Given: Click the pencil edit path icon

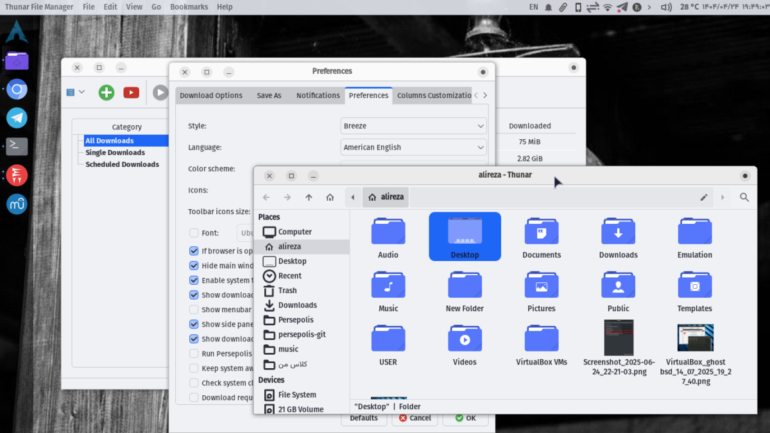Looking at the screenshot, I should point(704,198).
